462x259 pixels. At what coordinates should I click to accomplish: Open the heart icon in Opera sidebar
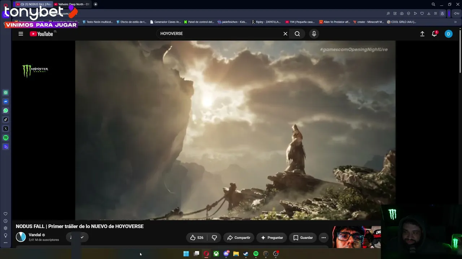pos(5,214)
